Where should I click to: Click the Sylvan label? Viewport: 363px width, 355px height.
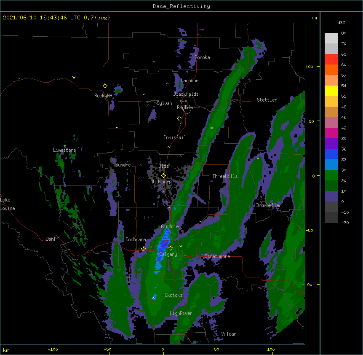164,103
